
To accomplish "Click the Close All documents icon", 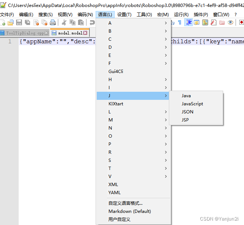I will coord(44,22).
